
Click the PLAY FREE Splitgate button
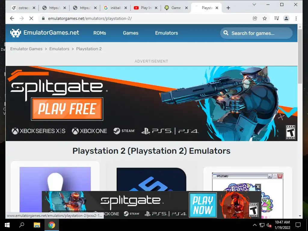click(67, 109)
